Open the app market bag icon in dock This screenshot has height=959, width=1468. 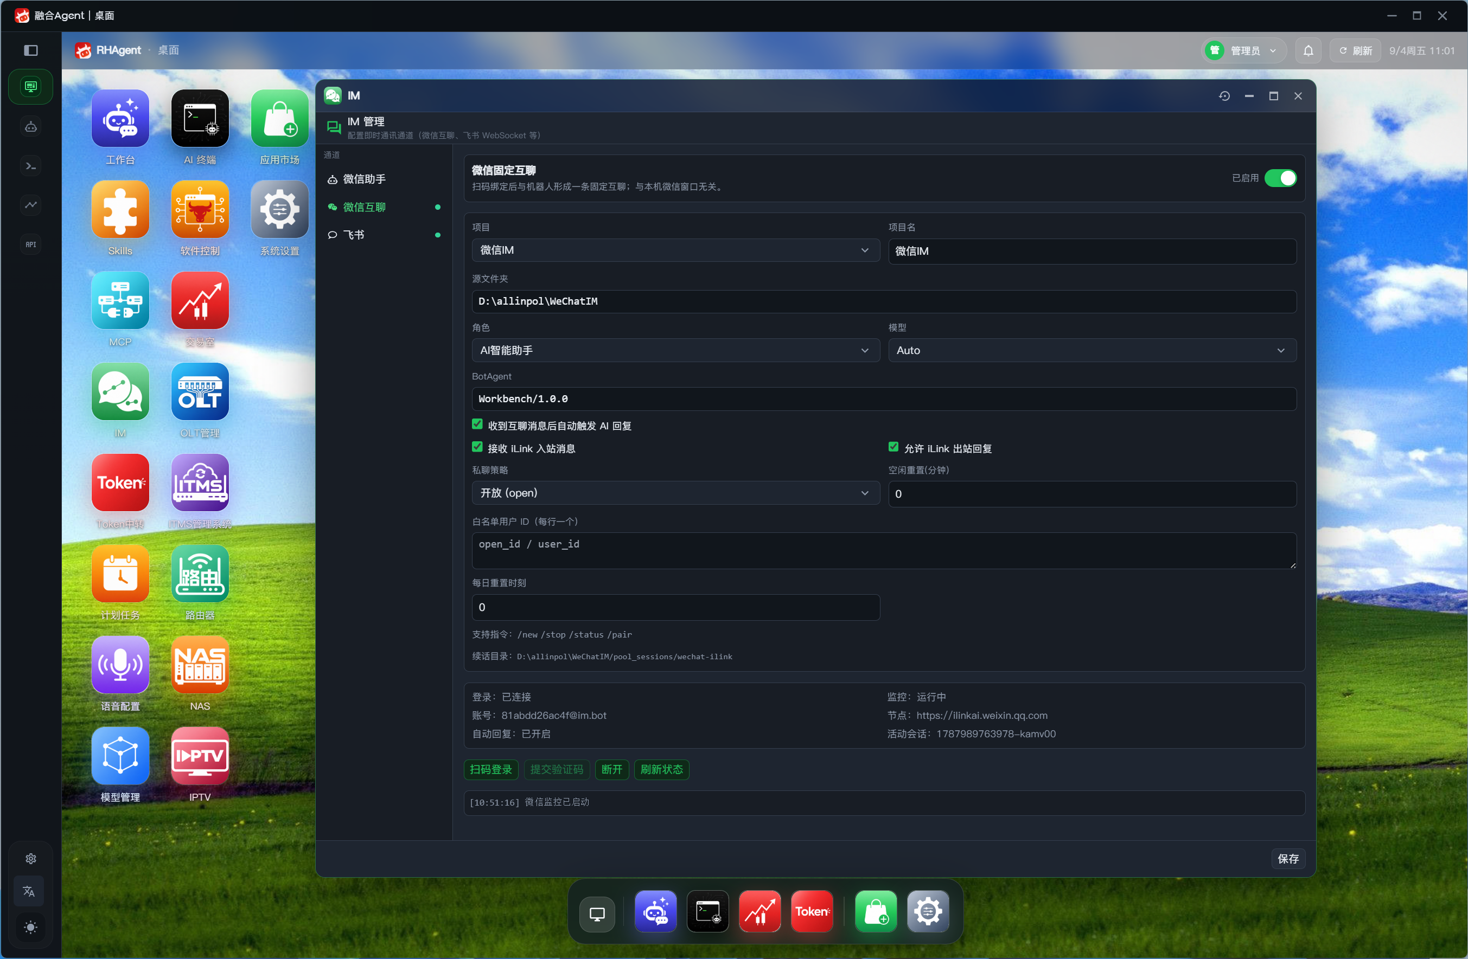pyautogui.click(x=876, y=912)
